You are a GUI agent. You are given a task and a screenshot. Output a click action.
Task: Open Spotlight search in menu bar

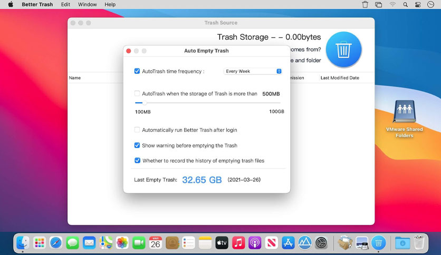click(x=405, y=5)
